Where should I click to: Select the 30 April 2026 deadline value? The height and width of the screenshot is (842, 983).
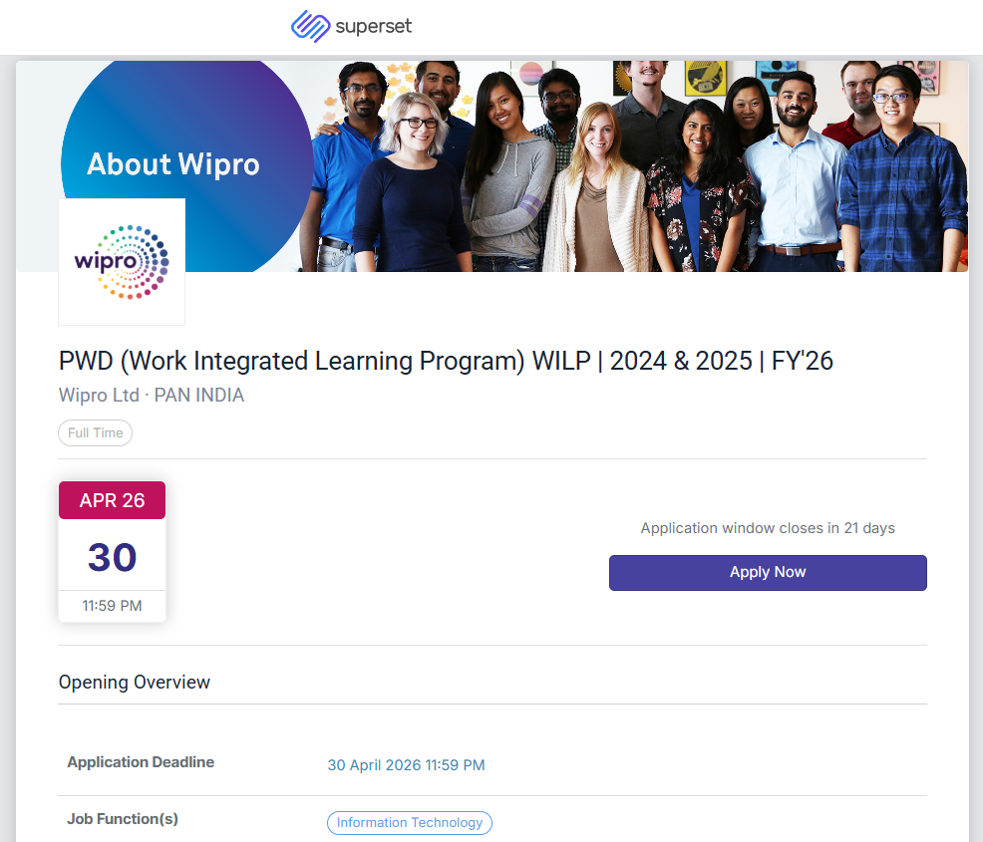coord(406,765)
